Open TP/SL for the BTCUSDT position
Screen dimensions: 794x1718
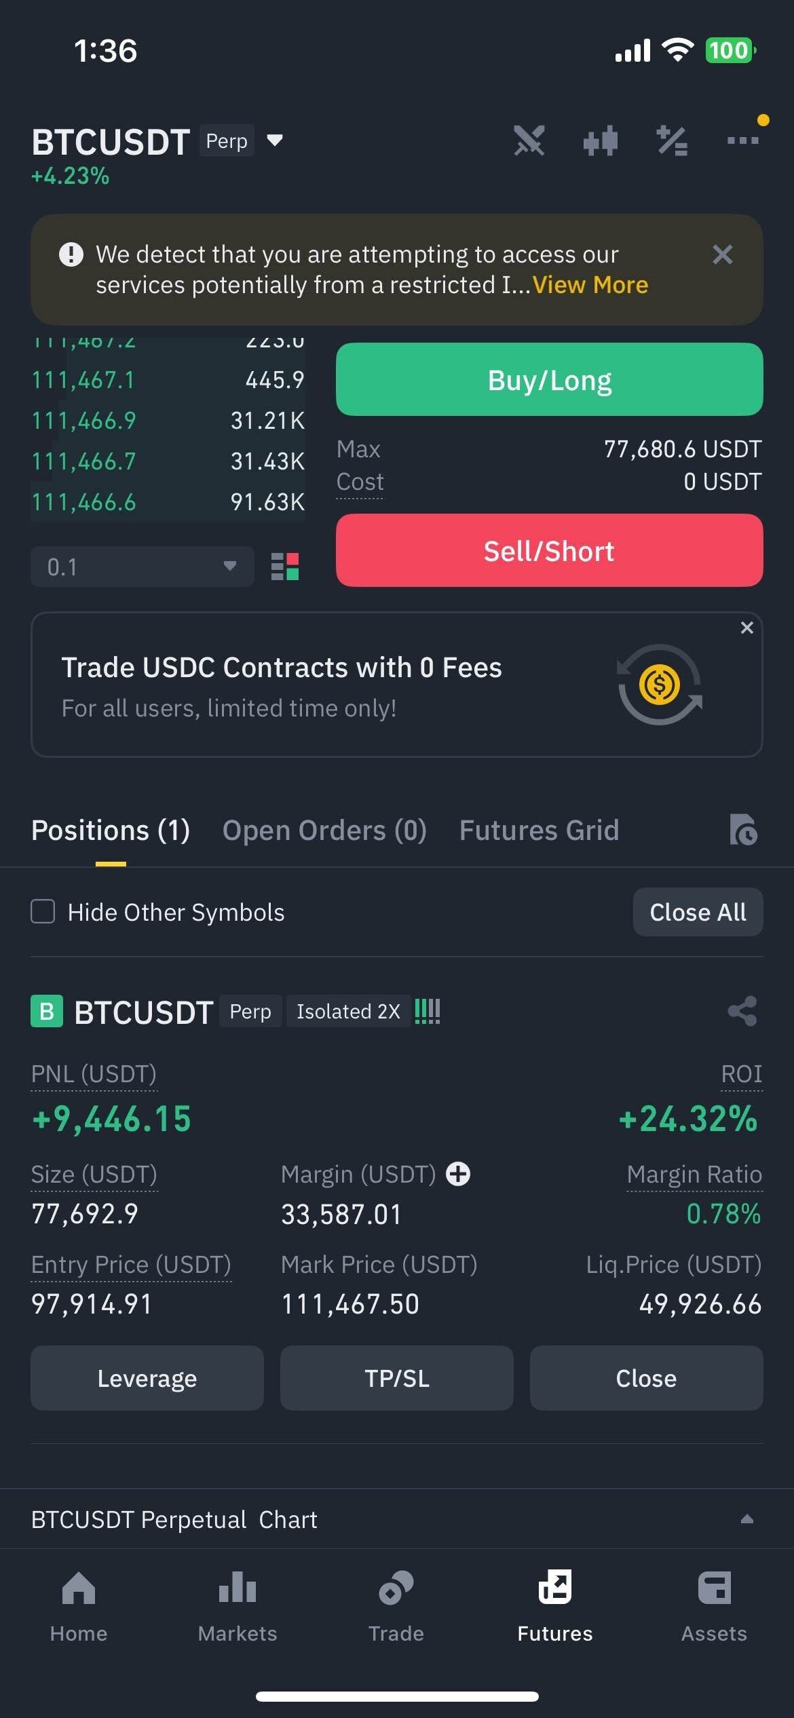click(397, 1378)
